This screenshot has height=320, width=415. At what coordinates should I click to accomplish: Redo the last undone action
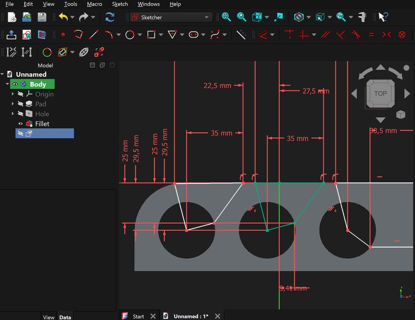coord(84,17)
